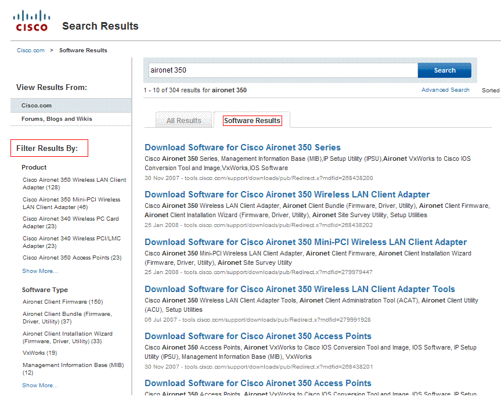The image size is (501, 396).
Task: Click the blue Search button
Action: [445, 70]
